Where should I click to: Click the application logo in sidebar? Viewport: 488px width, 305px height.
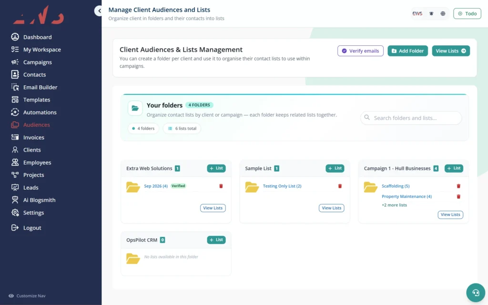[x=39, y=15]
